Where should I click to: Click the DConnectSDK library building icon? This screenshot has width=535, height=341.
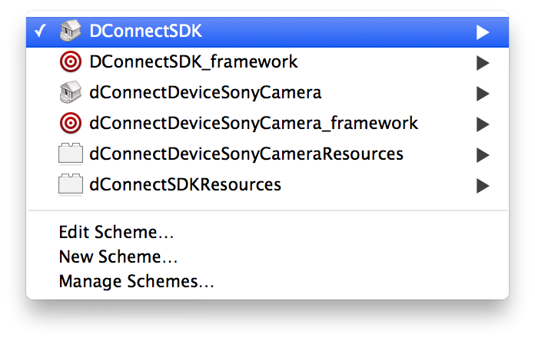click(x=71, y=31)
